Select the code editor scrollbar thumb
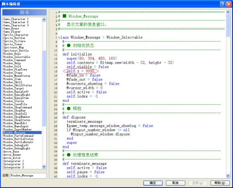The width and height of the screenshot is (233, 188). [228, 26]
